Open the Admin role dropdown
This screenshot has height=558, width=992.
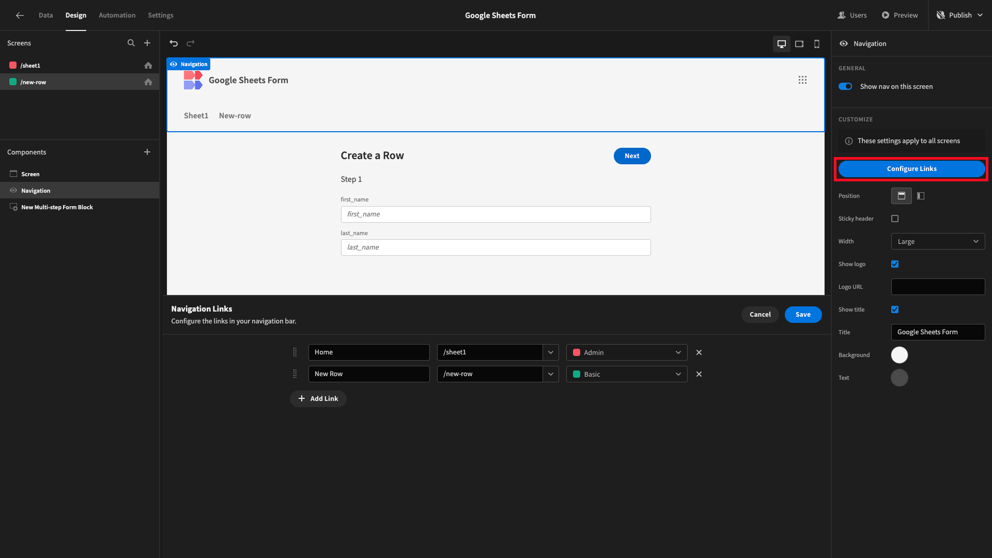(627, 352)
